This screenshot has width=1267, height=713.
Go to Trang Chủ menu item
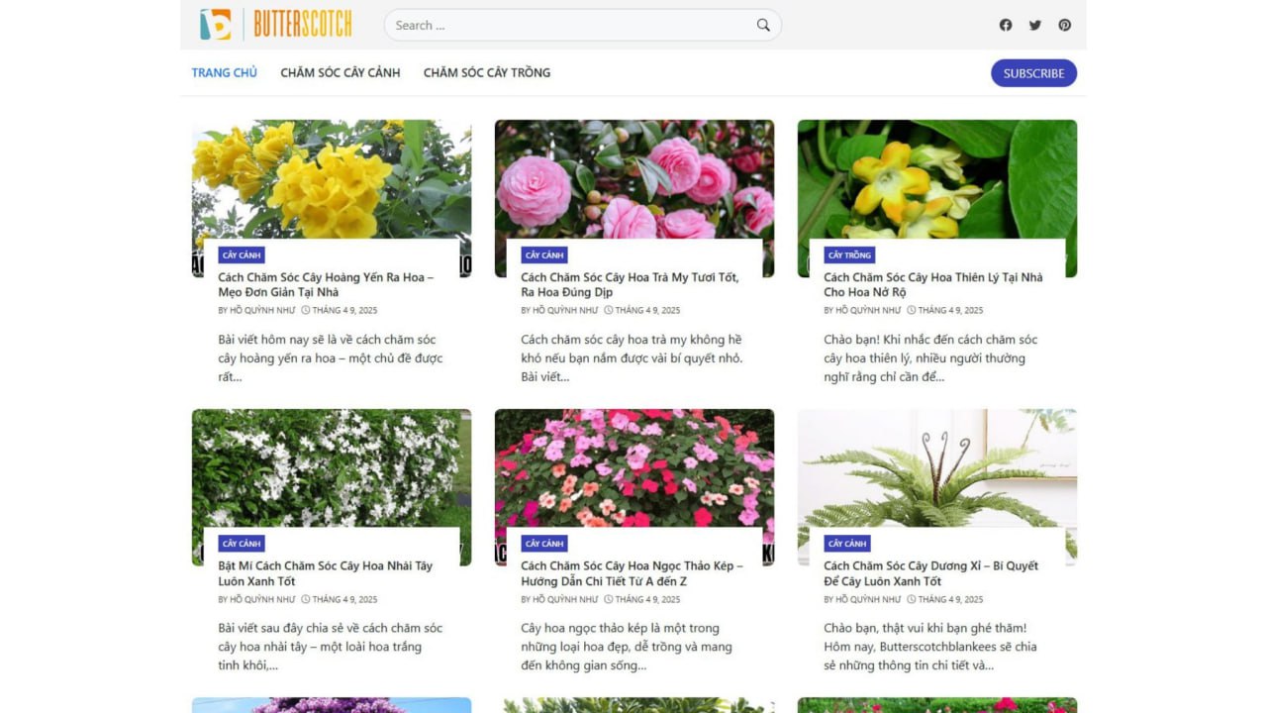224,72
